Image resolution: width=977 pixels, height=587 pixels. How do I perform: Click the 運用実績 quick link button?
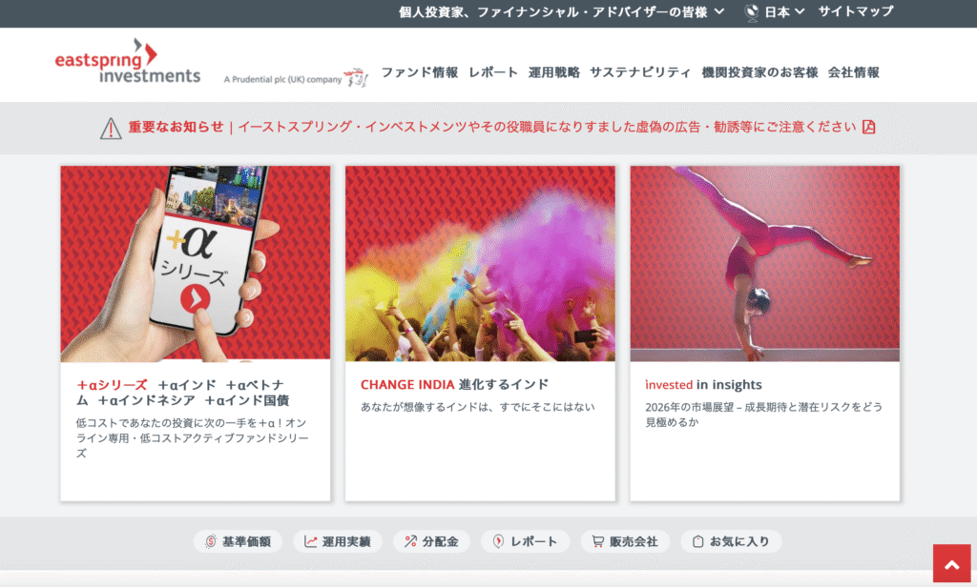point(338,541)
